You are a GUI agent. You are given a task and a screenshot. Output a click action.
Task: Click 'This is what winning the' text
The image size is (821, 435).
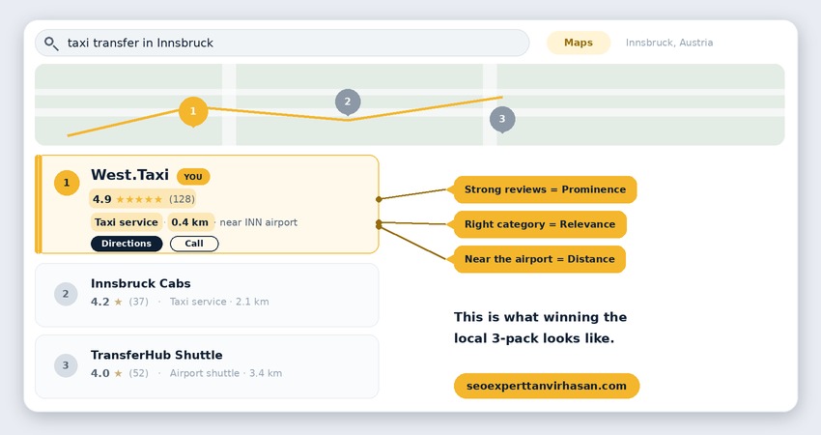coord(540,317)
